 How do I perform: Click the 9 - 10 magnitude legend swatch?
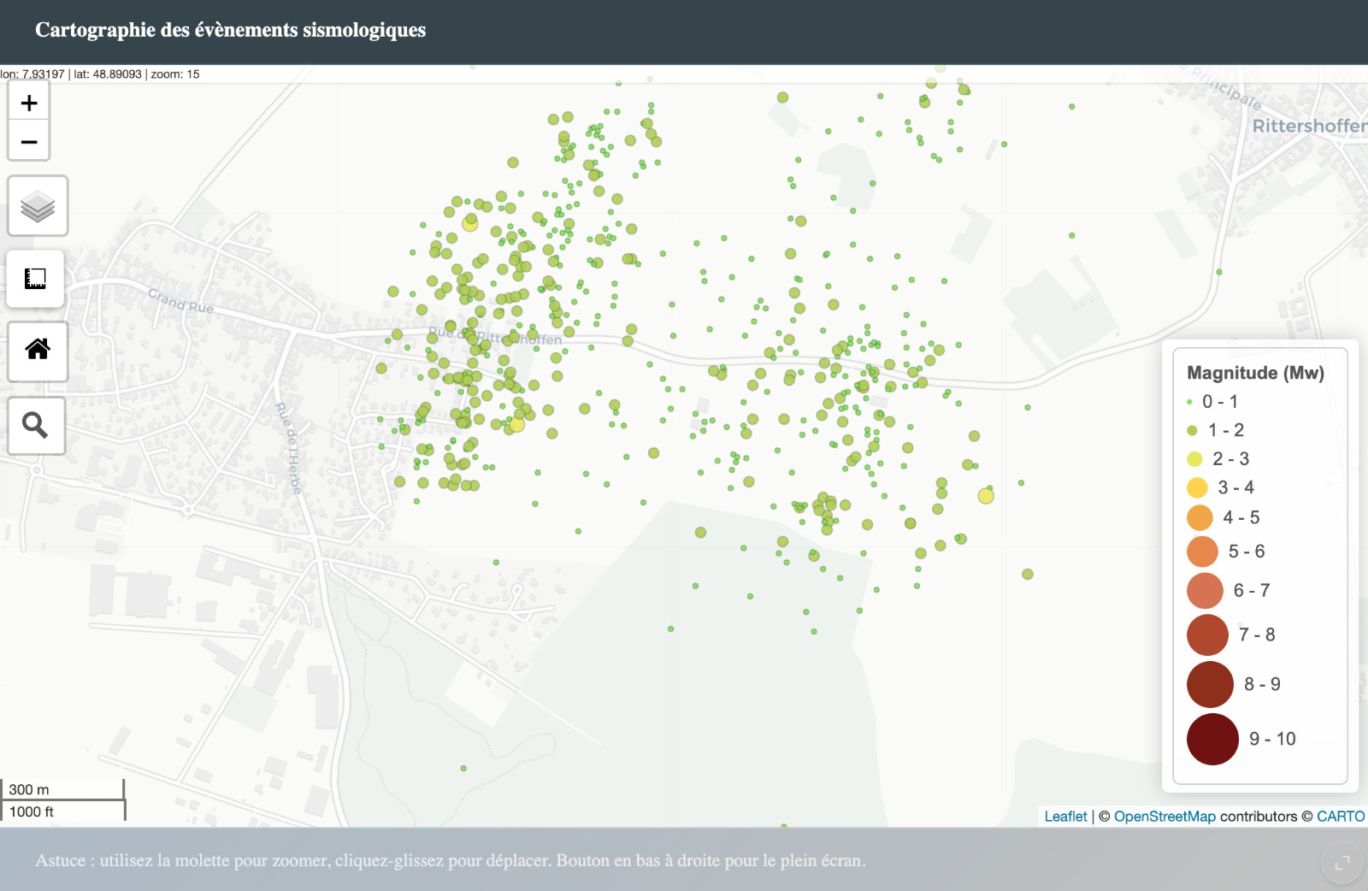pyautogui.click(x=1212, y=739)
